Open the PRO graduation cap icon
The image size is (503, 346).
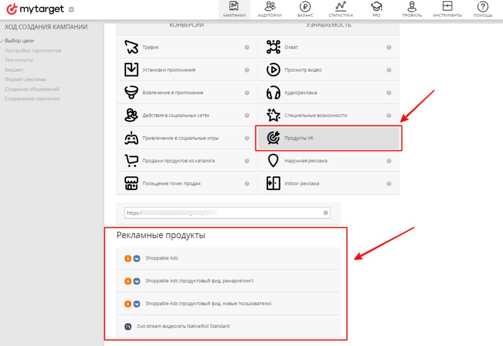point(376,6)
